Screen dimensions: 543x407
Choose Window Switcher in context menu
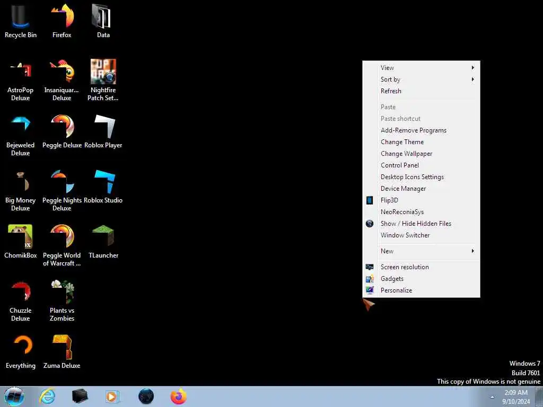421,235
